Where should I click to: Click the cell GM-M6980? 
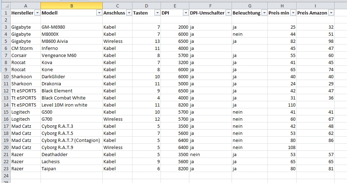point(71,27)
